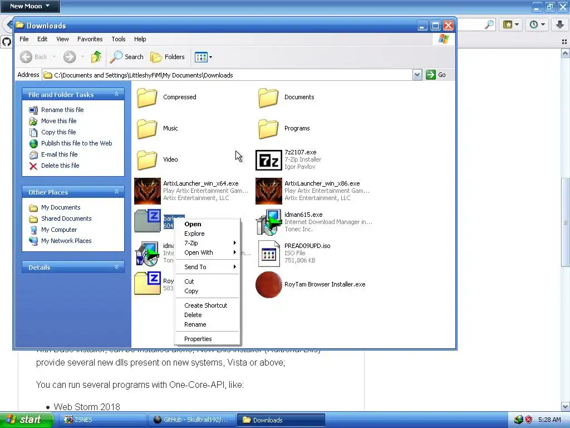Click the Search toolbar button
Screen dimensions: 570x428
[127, 57]
